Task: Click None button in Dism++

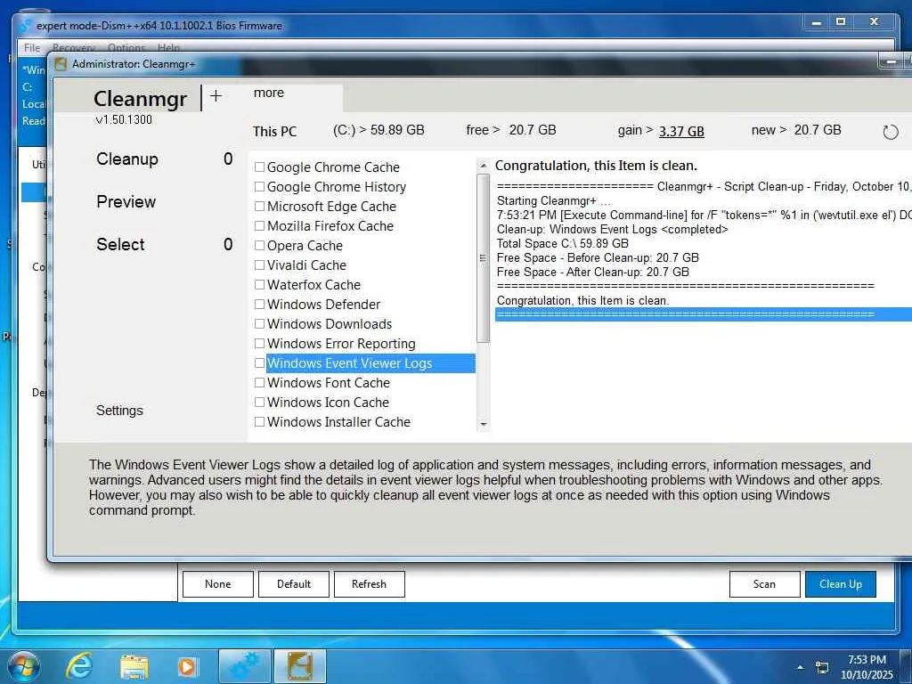Action: 217,584
